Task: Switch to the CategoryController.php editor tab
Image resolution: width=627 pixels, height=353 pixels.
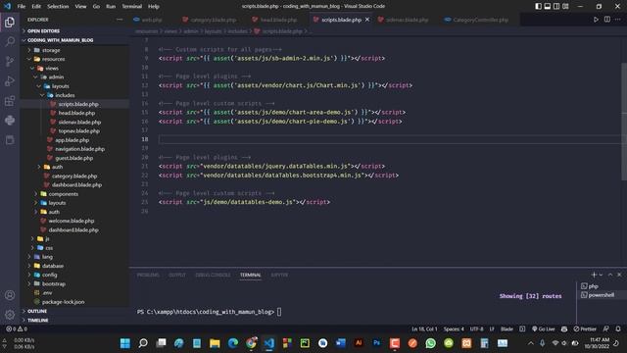Action: (476, 20)
